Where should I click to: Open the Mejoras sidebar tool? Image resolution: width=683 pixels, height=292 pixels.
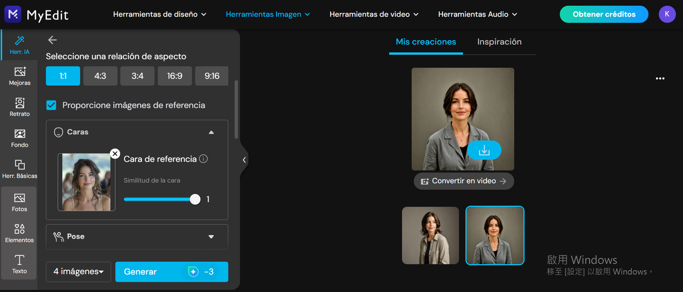click(x=20, y=76)
